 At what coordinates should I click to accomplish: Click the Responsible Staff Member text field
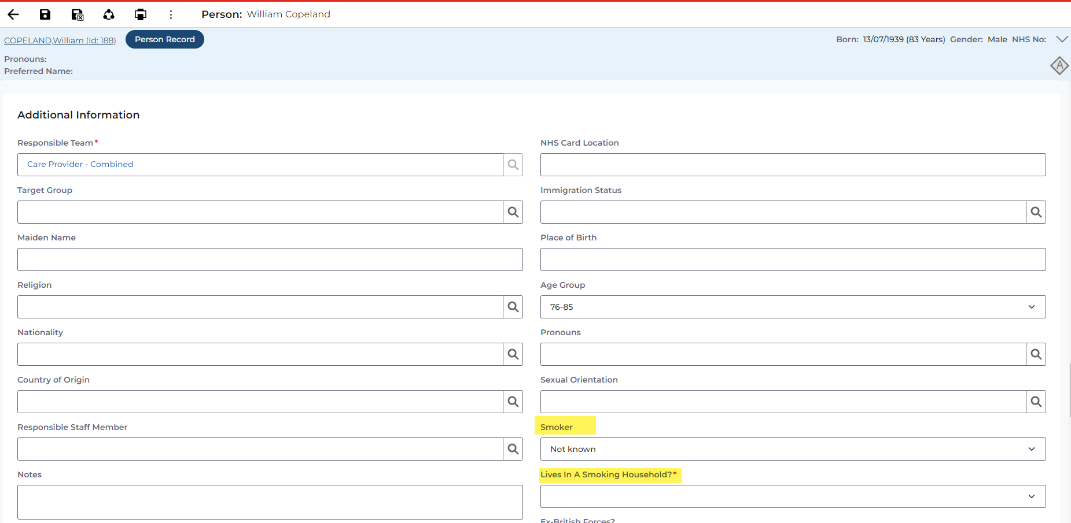pyautogui.click(x=260, y=449)
